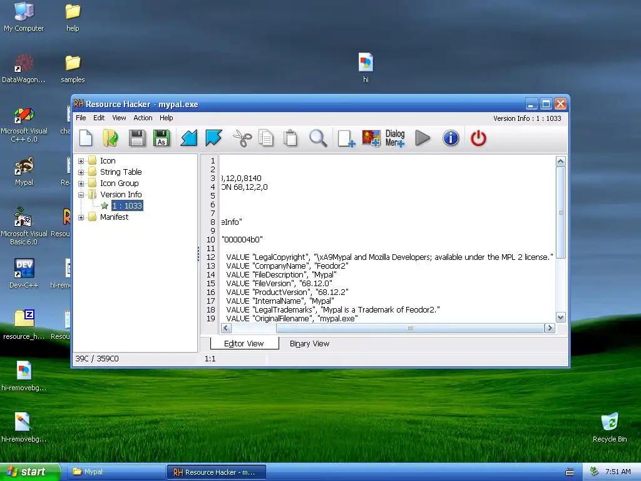The width and height of the screenshot is (641, 481).
Task: Open the File menu
Action: 81,118
